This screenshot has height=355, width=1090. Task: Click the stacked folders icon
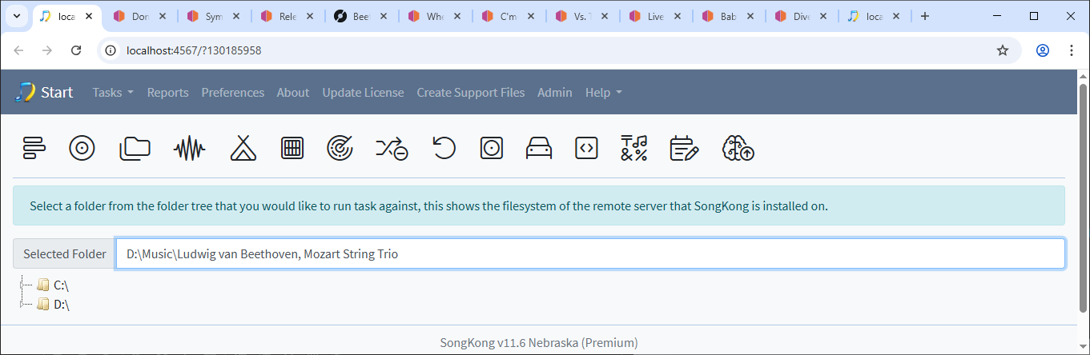point(135,148)
